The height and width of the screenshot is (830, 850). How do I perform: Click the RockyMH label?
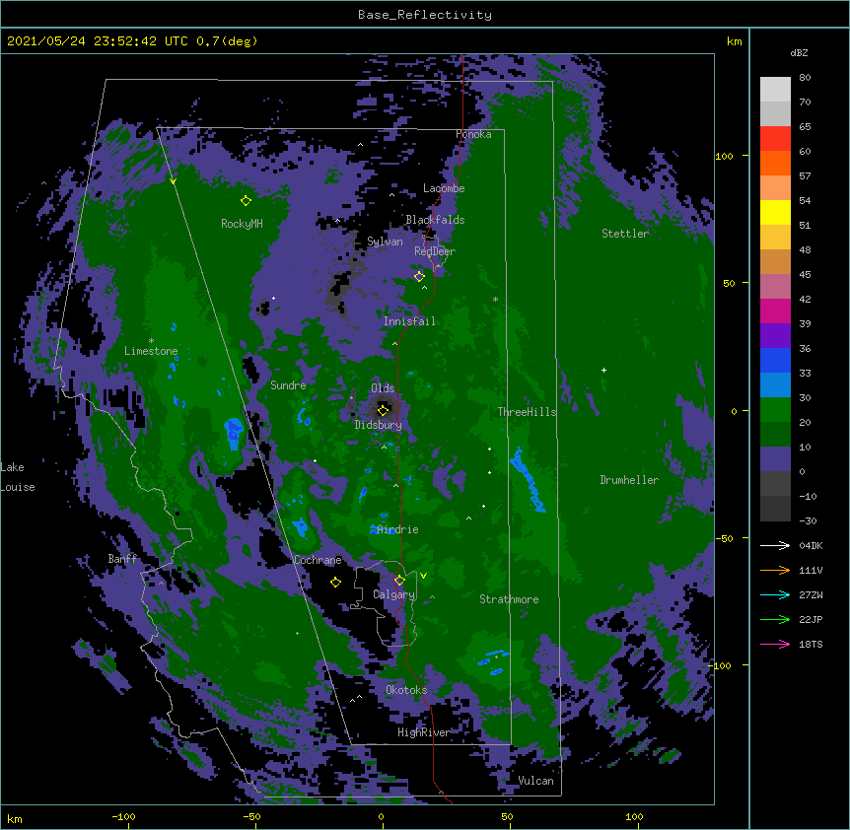[242, 224]
